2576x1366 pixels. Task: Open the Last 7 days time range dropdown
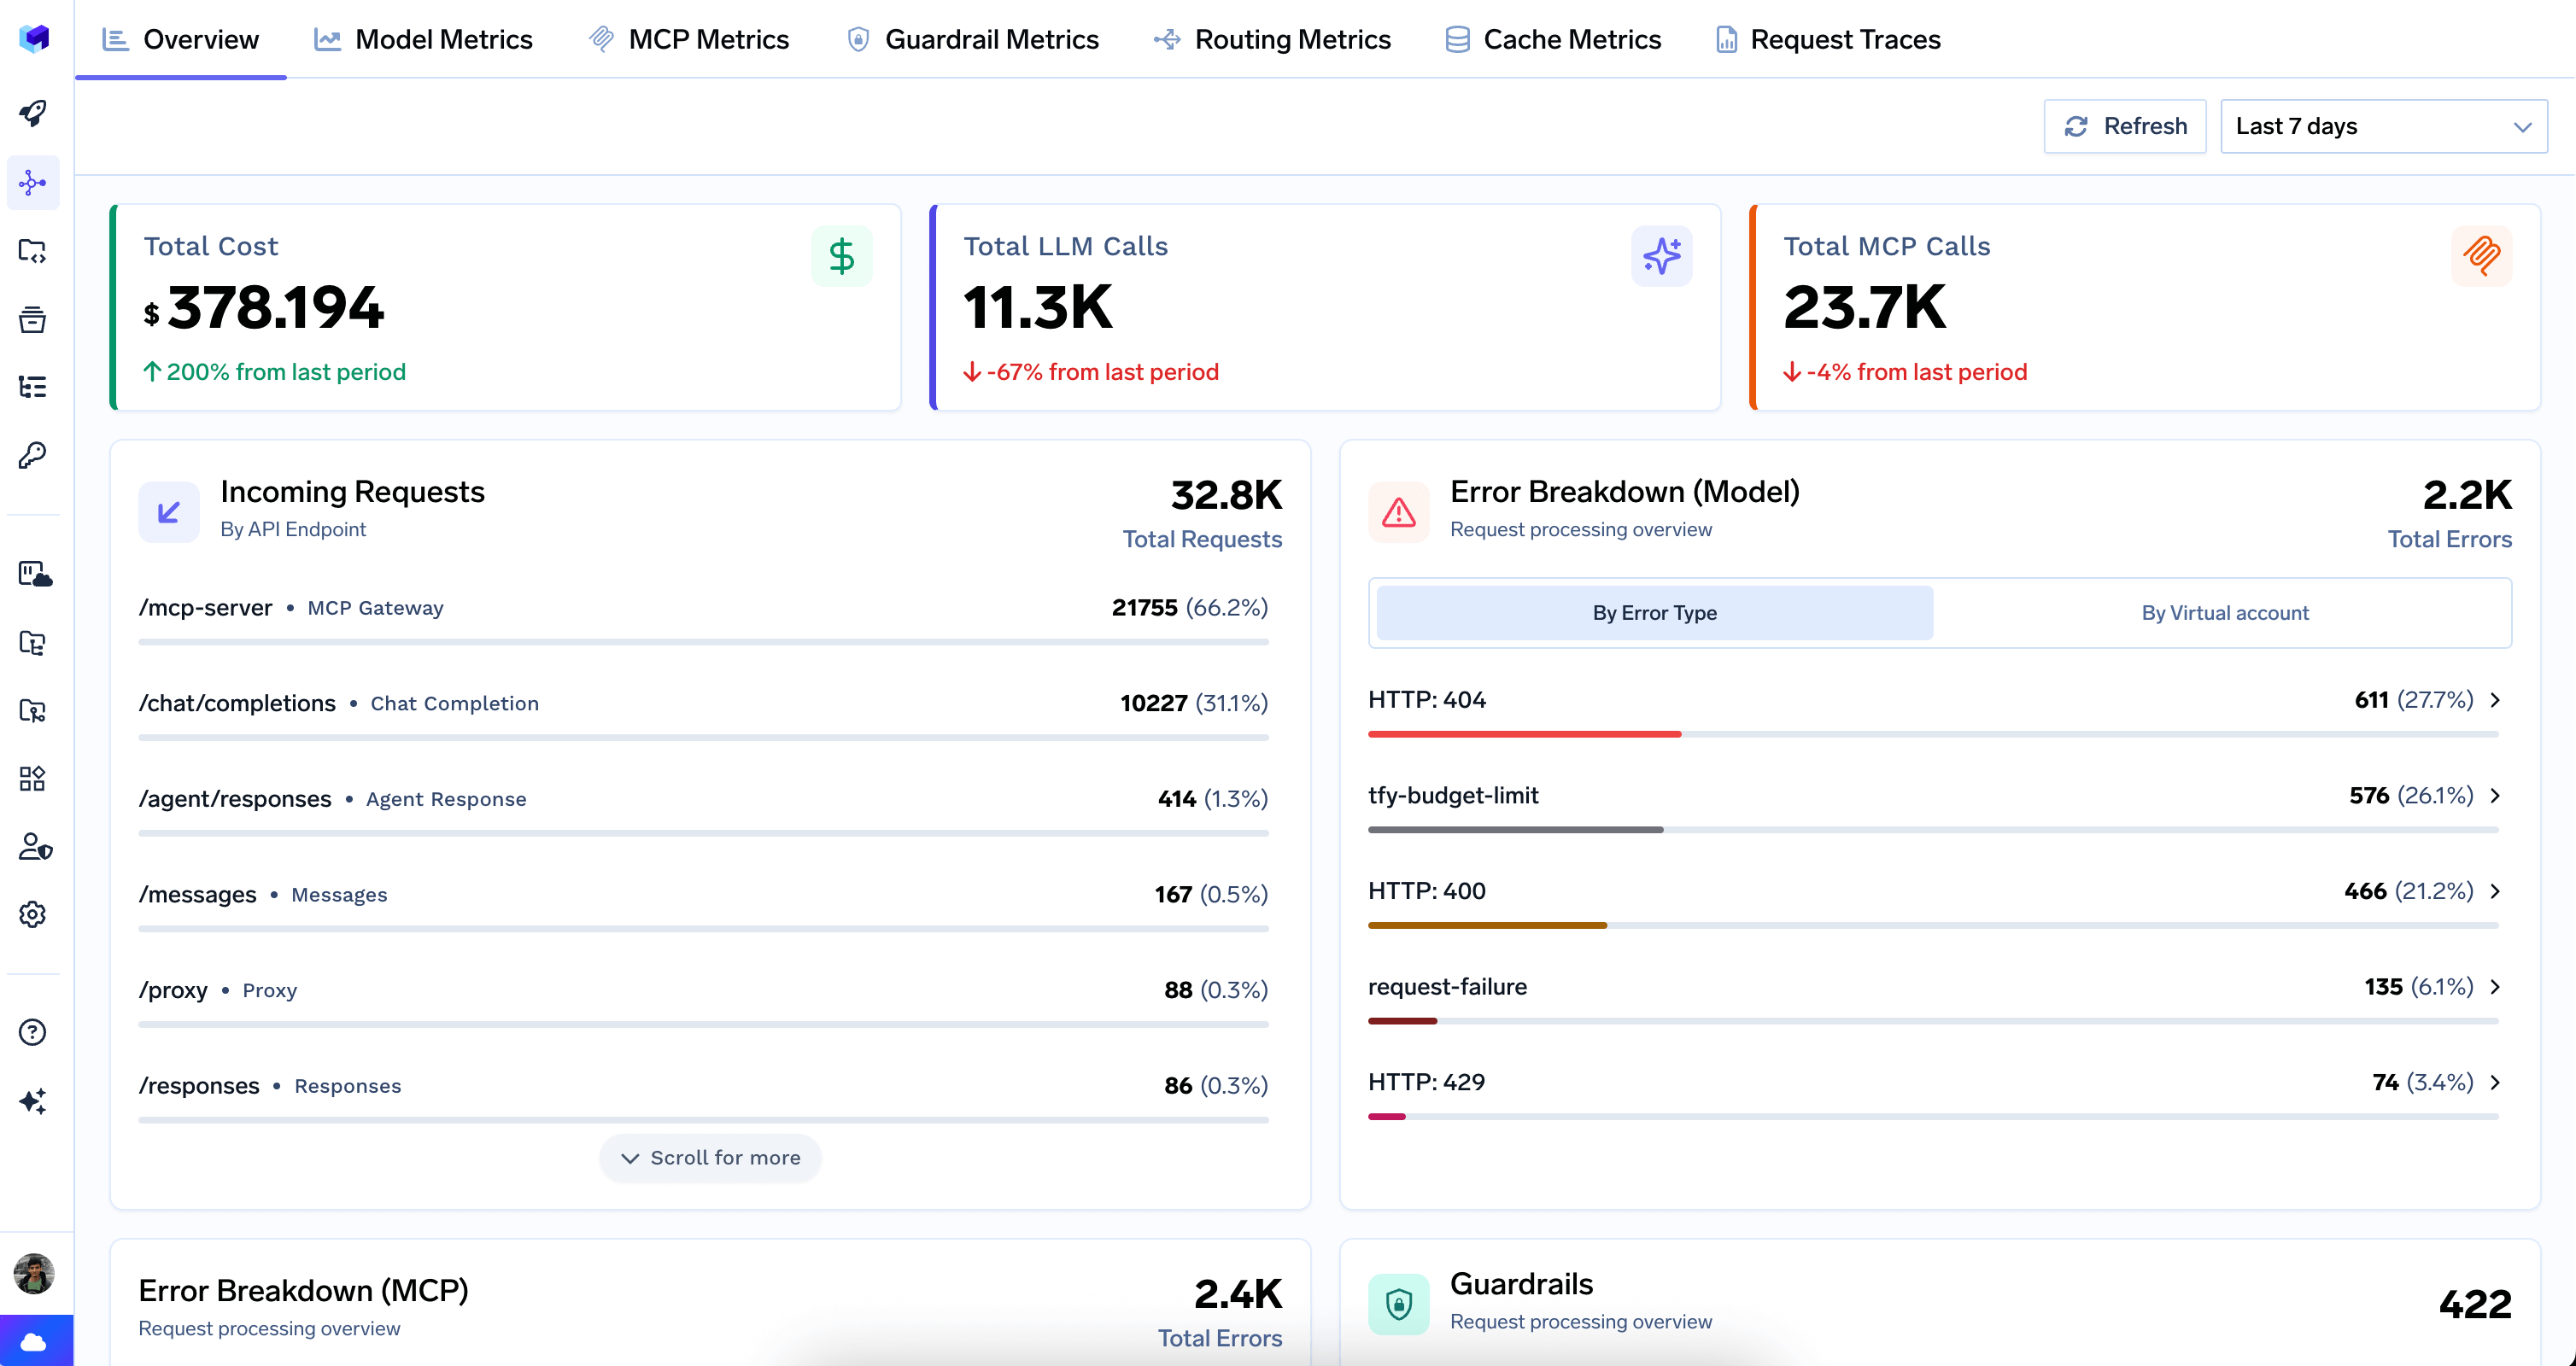pos(2384,126)
